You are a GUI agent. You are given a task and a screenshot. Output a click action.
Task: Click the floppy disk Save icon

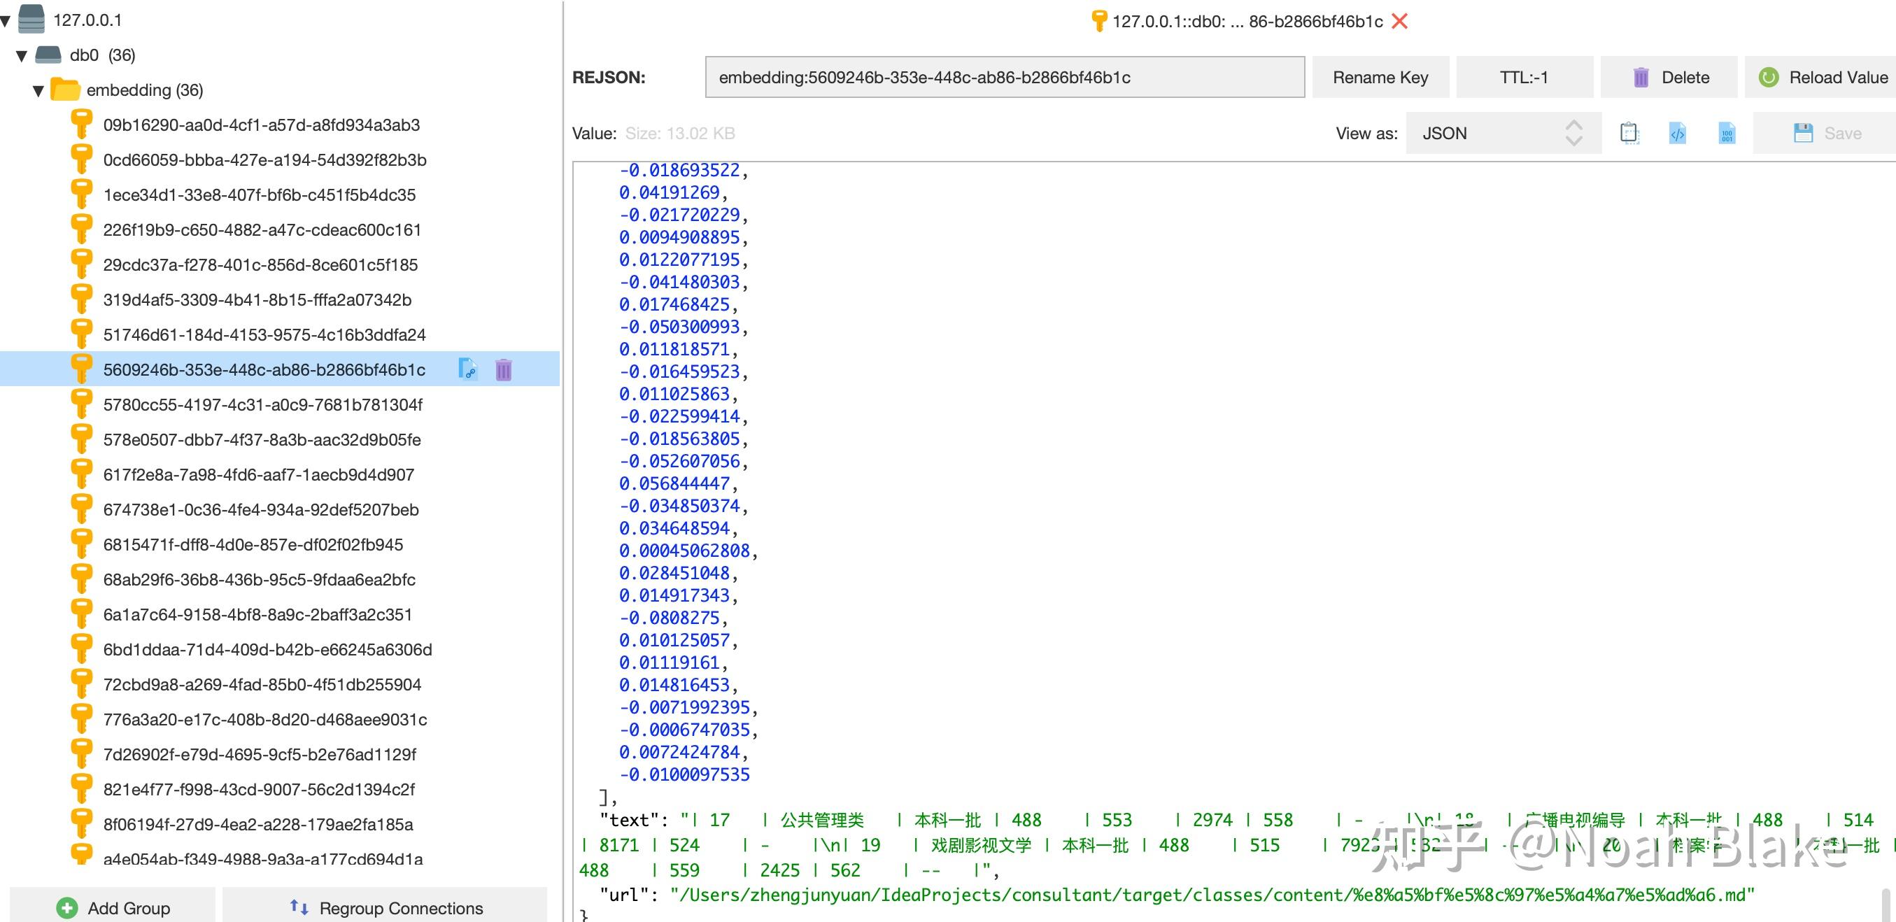pyautogui.click(x=1803, y=133)
